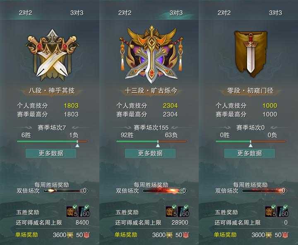This screenshot has height=245, width=298.
Task: Switch to 2对2 tab in the left panel
Action: 25,13
